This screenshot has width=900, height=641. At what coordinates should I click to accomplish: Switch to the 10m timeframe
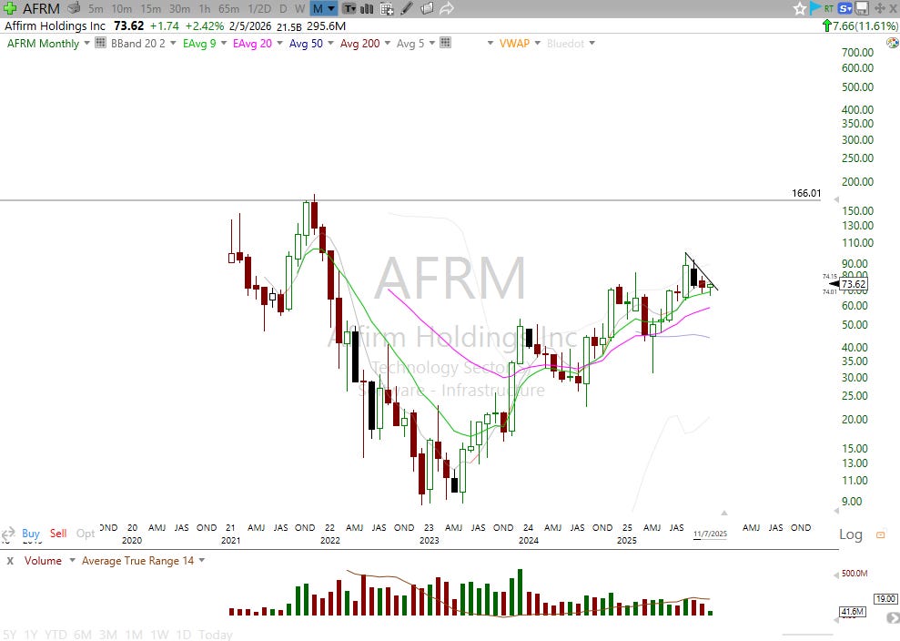pyautogui.click(x=122, y=8)
